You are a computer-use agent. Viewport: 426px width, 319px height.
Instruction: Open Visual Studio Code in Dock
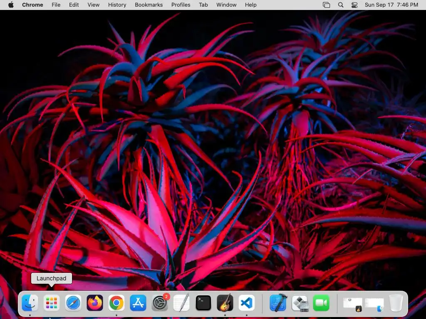[x=247, y=303]
